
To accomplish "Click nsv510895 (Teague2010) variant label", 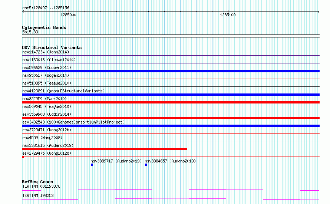I will (47, 83).
